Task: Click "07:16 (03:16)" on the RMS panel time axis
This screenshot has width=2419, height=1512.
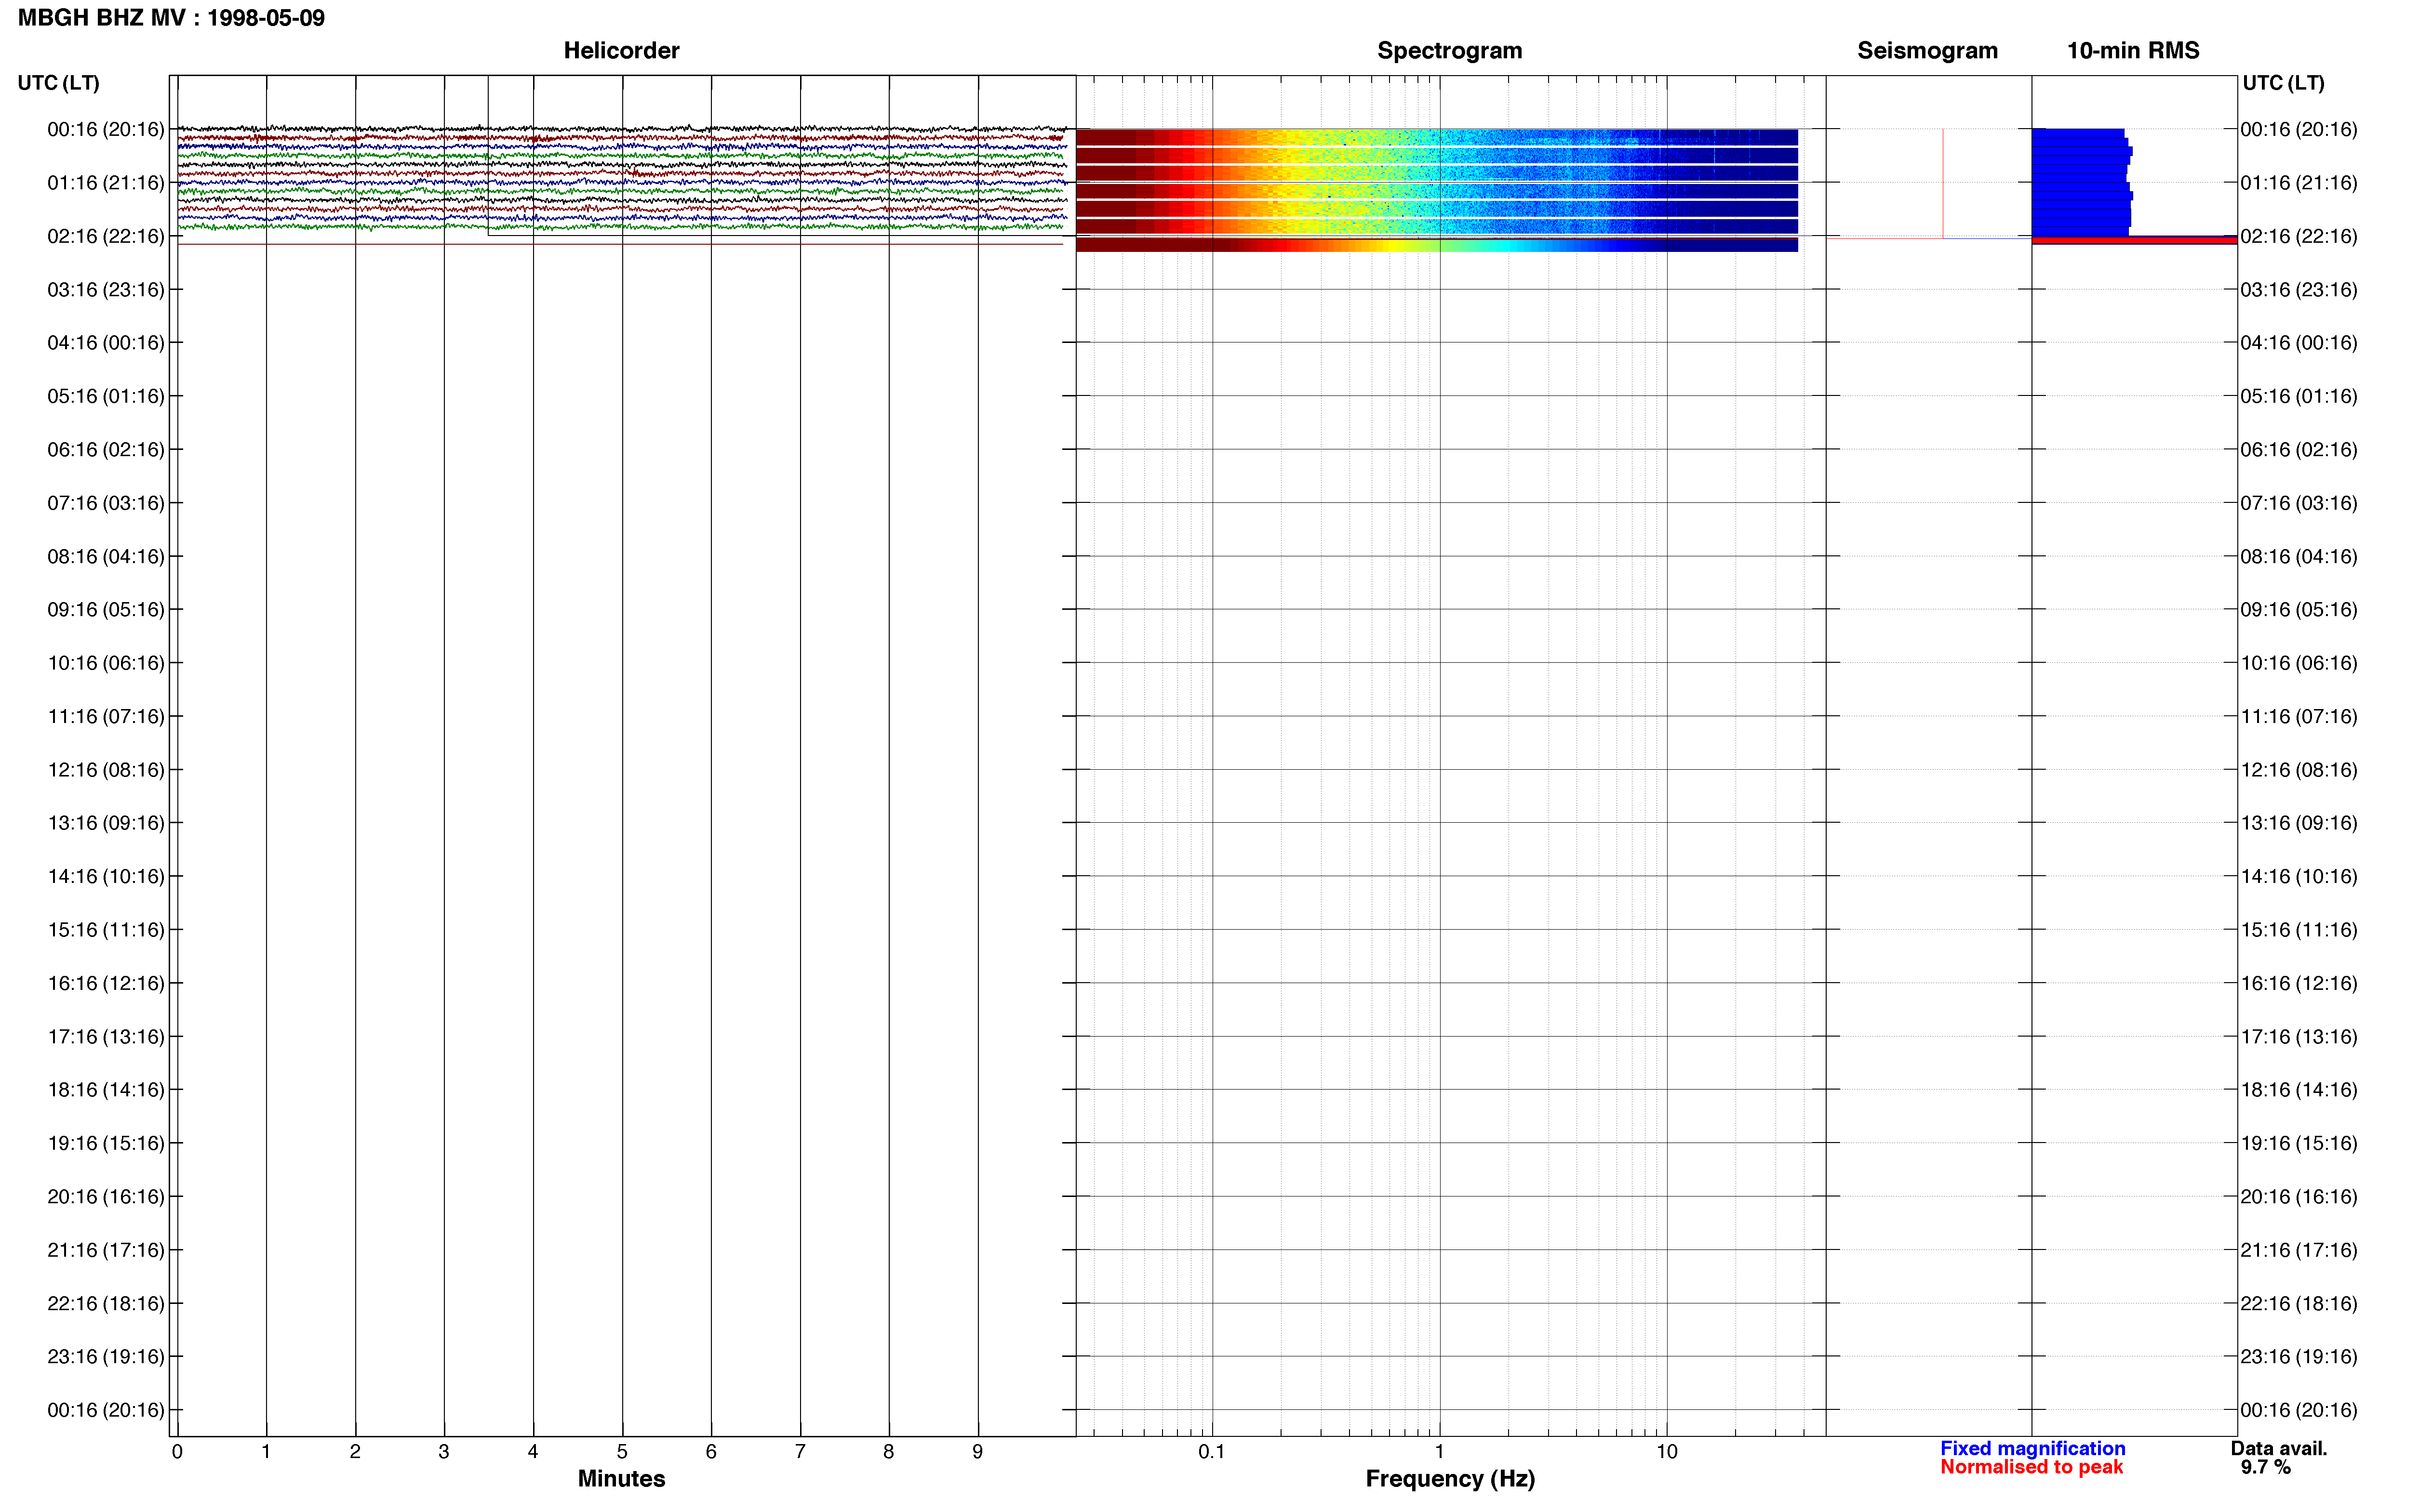Action: click(2299, 502)
